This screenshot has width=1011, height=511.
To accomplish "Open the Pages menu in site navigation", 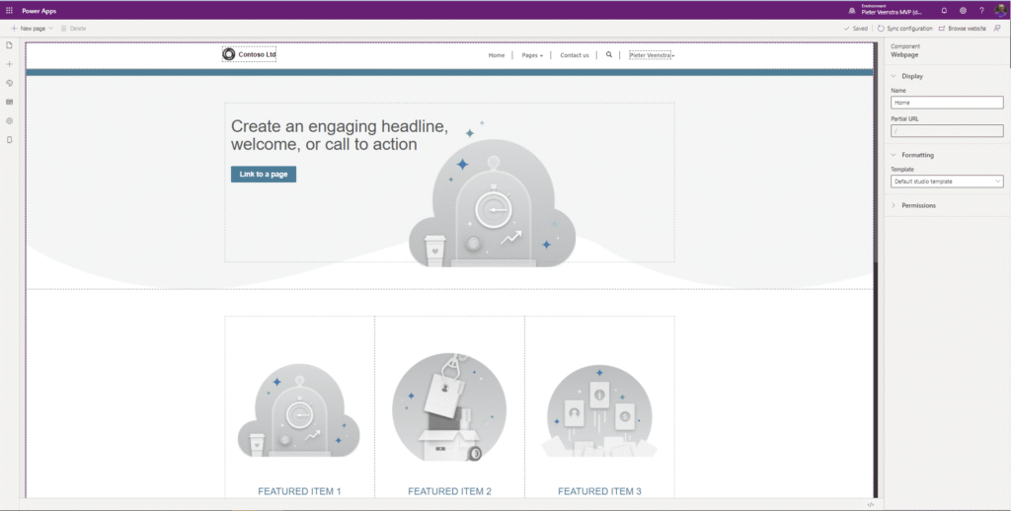I will point(532,55).
